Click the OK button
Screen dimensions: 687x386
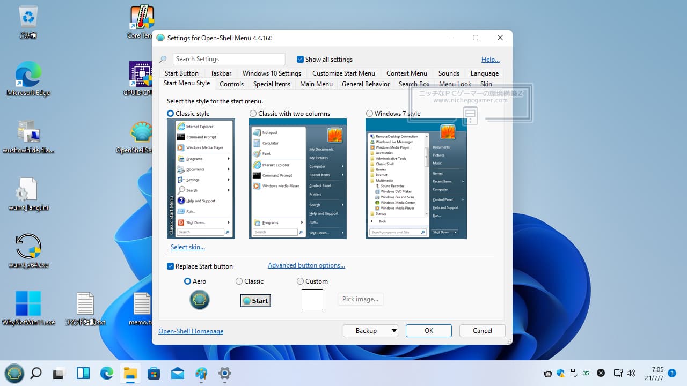coord(429,331)
